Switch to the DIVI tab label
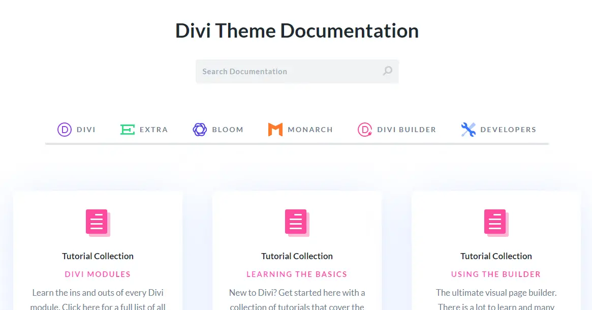 86,130
